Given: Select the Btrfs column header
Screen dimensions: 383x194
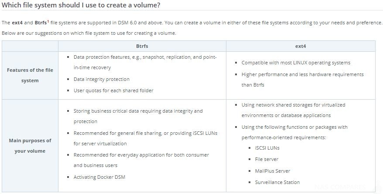Looking at the screenshot, I should point(142,46).
